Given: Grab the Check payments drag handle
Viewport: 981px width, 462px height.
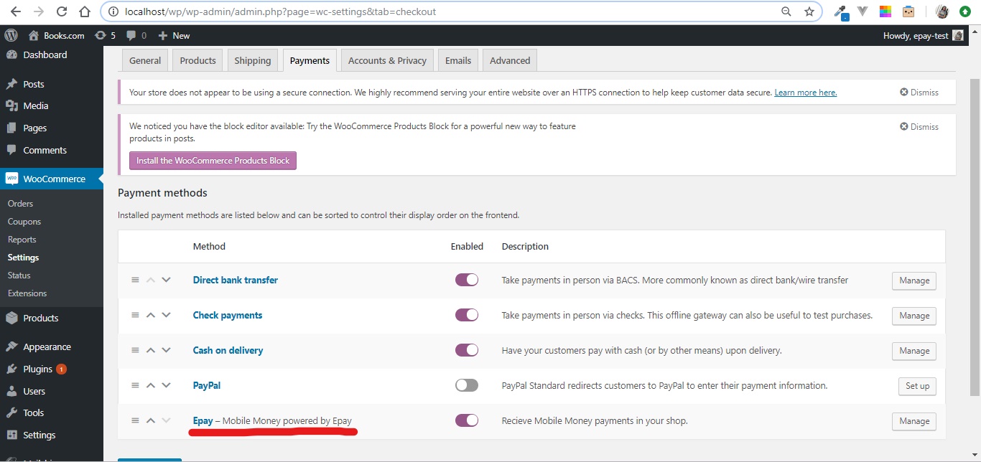Looking at the screenshot, I should click(135, 315).
